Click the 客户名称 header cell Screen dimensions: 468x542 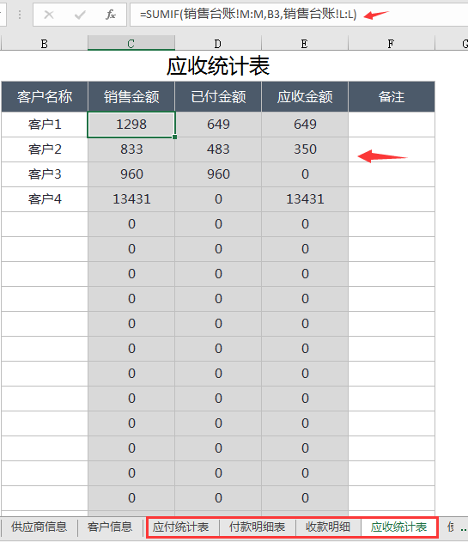(x=45, y=97)
